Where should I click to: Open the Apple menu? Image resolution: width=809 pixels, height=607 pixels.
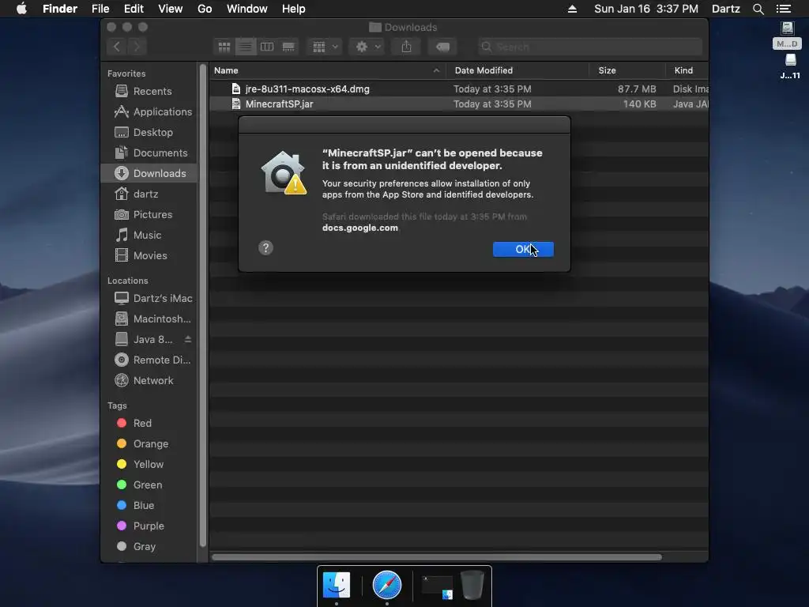[21, 9]
